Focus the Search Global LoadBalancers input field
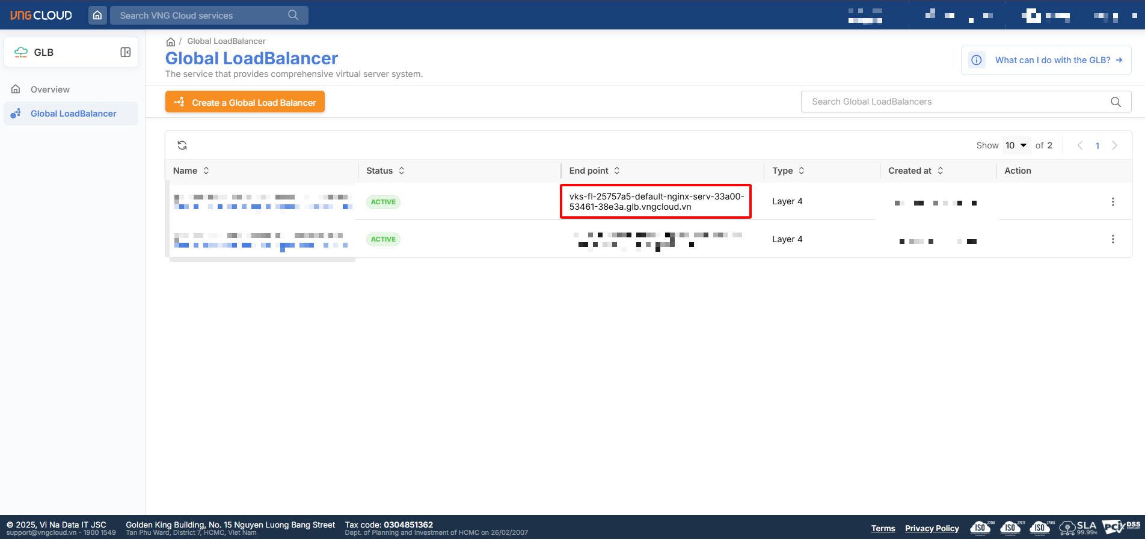This screenshot has width=1145, height=539. (x=956, y=102)
